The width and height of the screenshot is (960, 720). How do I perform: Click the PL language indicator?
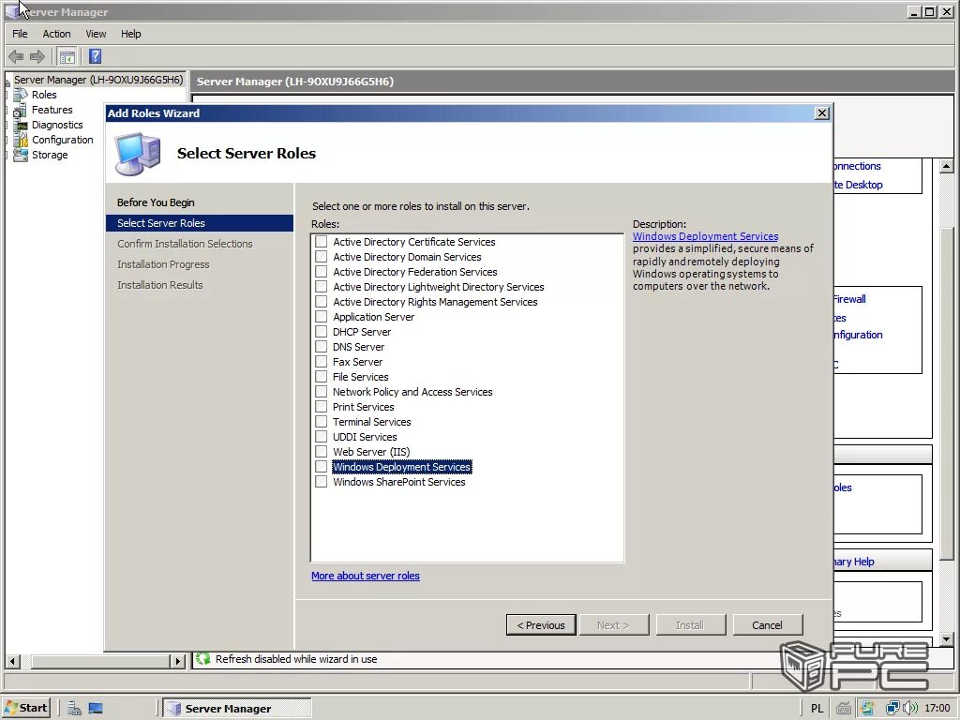click(x=817, y=709)
